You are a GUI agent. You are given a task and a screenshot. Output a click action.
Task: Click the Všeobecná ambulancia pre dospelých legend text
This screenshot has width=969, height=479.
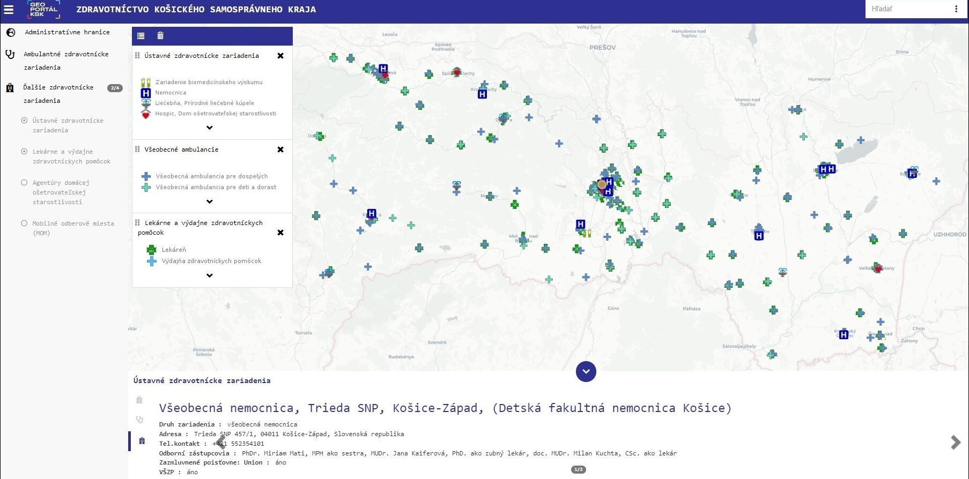pos(212,176)
